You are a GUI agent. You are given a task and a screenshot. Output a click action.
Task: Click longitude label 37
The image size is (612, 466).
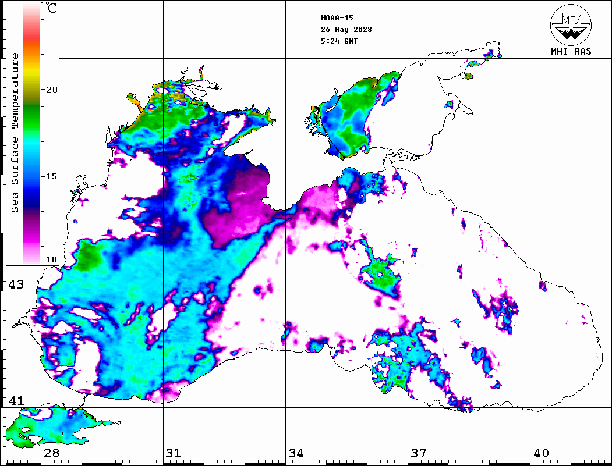tap(419, 453)
